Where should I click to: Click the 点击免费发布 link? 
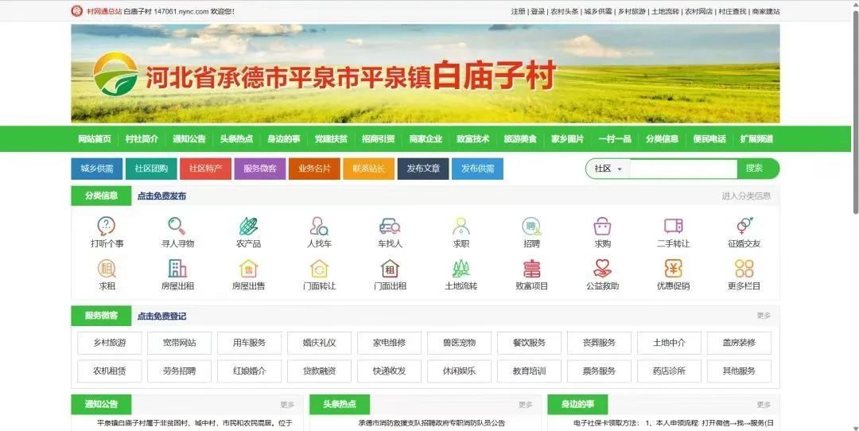pos(161,196)
